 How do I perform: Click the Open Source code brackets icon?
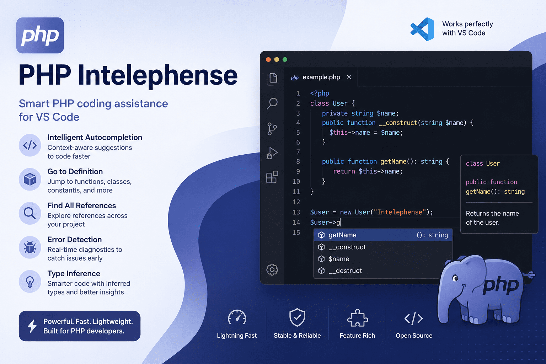[x=414, y=318]
